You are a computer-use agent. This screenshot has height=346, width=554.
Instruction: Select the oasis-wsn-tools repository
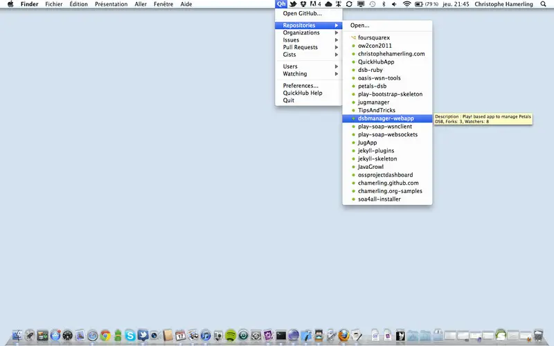(387, 78)
